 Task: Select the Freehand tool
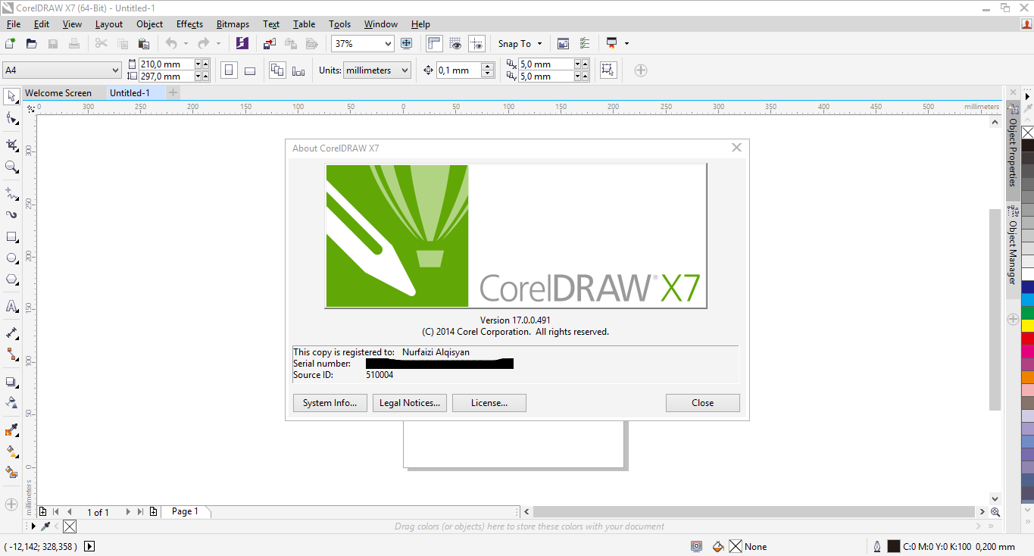(x=11, y=194)
